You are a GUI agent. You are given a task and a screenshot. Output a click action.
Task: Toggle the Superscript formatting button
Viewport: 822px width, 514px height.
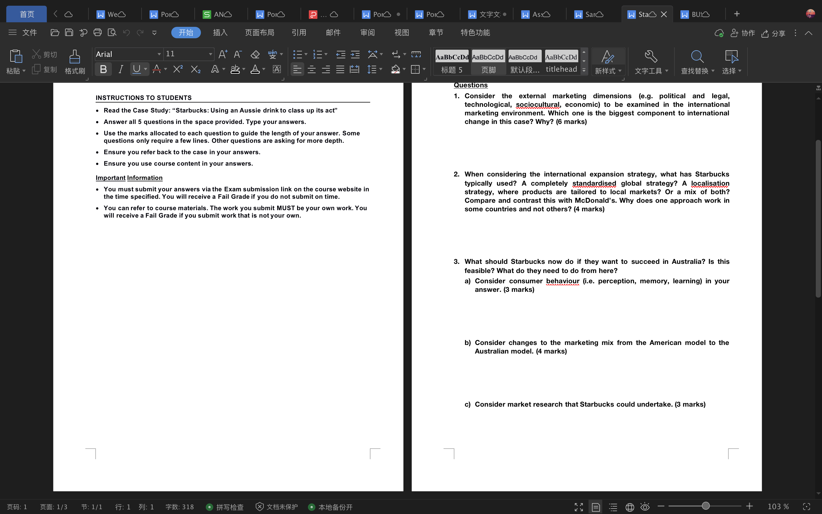[178, 70]
